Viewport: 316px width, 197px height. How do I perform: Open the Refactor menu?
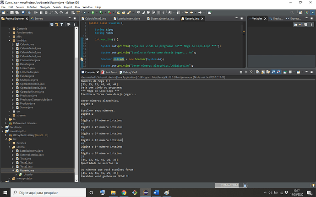coord(32,7)
